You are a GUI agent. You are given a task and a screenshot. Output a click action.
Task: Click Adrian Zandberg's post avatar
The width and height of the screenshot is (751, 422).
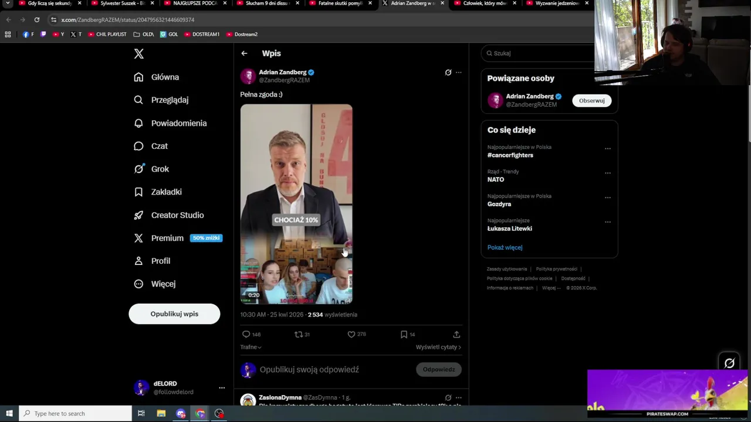click(248, 76)
